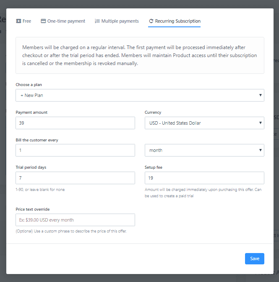
Task: Click the Price text override field
Action: [75, 220]
